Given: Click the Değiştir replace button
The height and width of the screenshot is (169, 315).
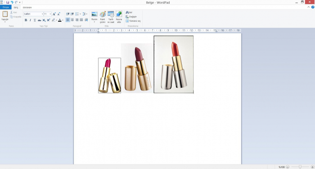Looking at the screenshot, I should (x=131, y=17).
